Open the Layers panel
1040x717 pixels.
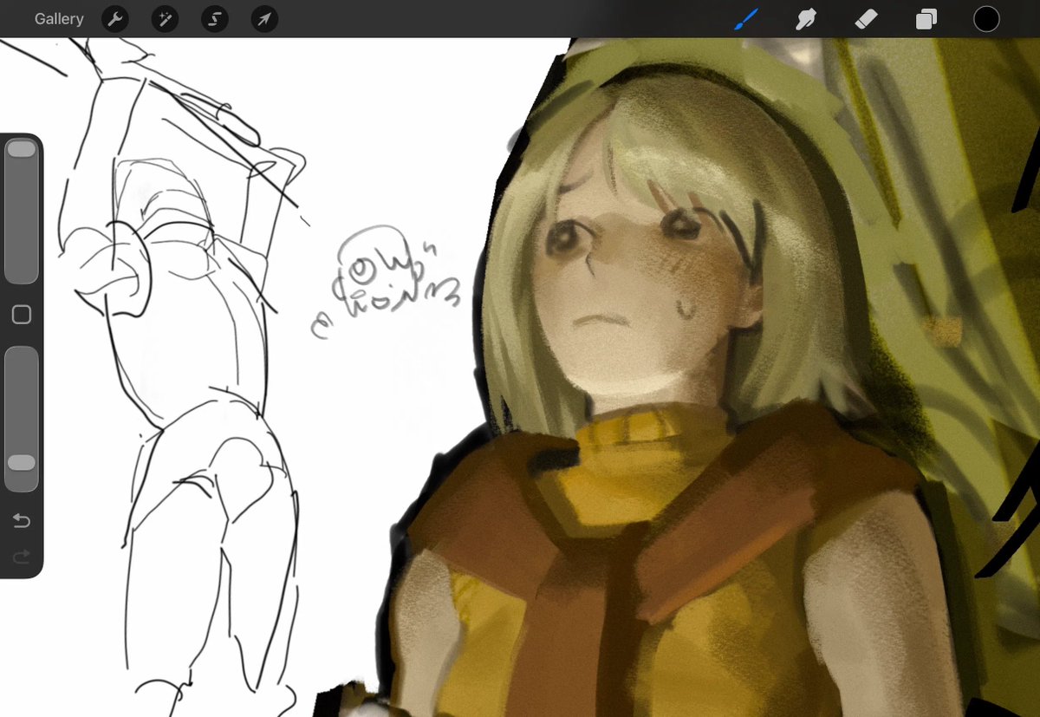click(x=926, y=19)
